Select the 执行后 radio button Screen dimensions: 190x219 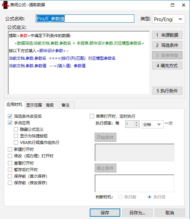(x=149, y=197)
